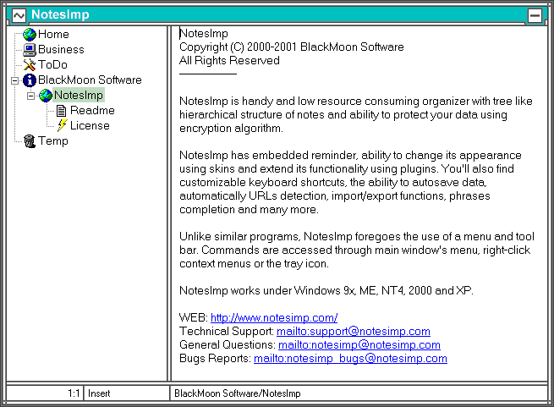Open the window system menu icon in title bar
Image resolution: width=554 pixels, height=407 pixels.
[19, 15]
